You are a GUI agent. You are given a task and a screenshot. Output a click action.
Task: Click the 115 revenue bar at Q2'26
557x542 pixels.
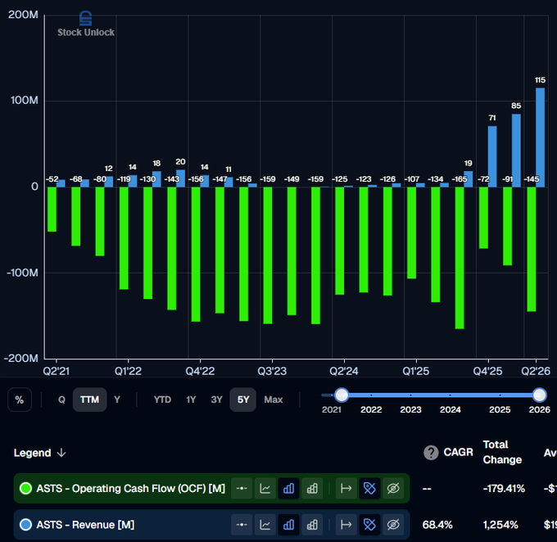[x=540, y=138]
